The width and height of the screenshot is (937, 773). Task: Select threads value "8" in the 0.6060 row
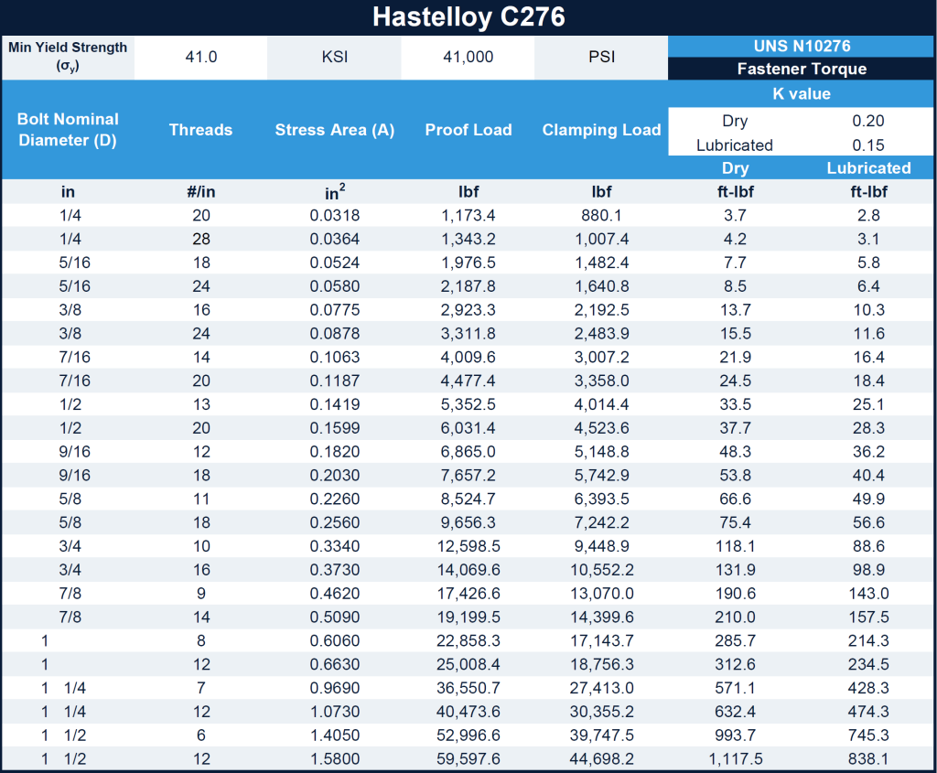[200, 640]
